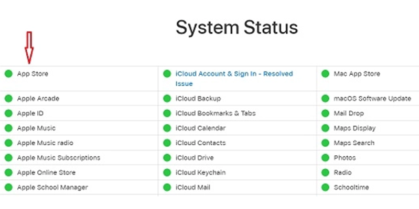Select the Apple School Manager entry
Viewport: 419px width, 209px height.
(x=52, y=187)
